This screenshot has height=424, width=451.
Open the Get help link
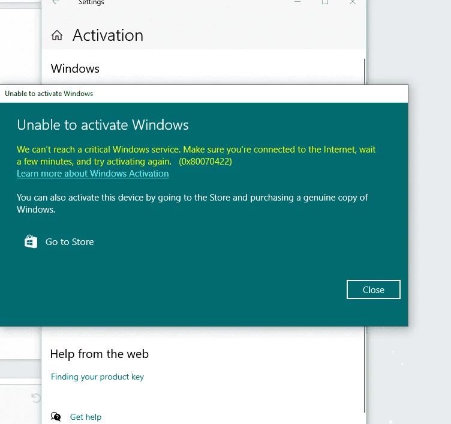pyautogui.click(x=86, y=417)
